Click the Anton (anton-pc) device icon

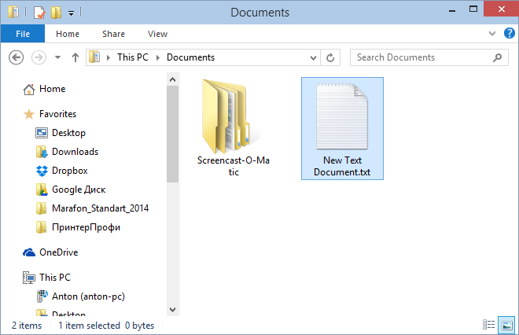click(x=42, y=296)
